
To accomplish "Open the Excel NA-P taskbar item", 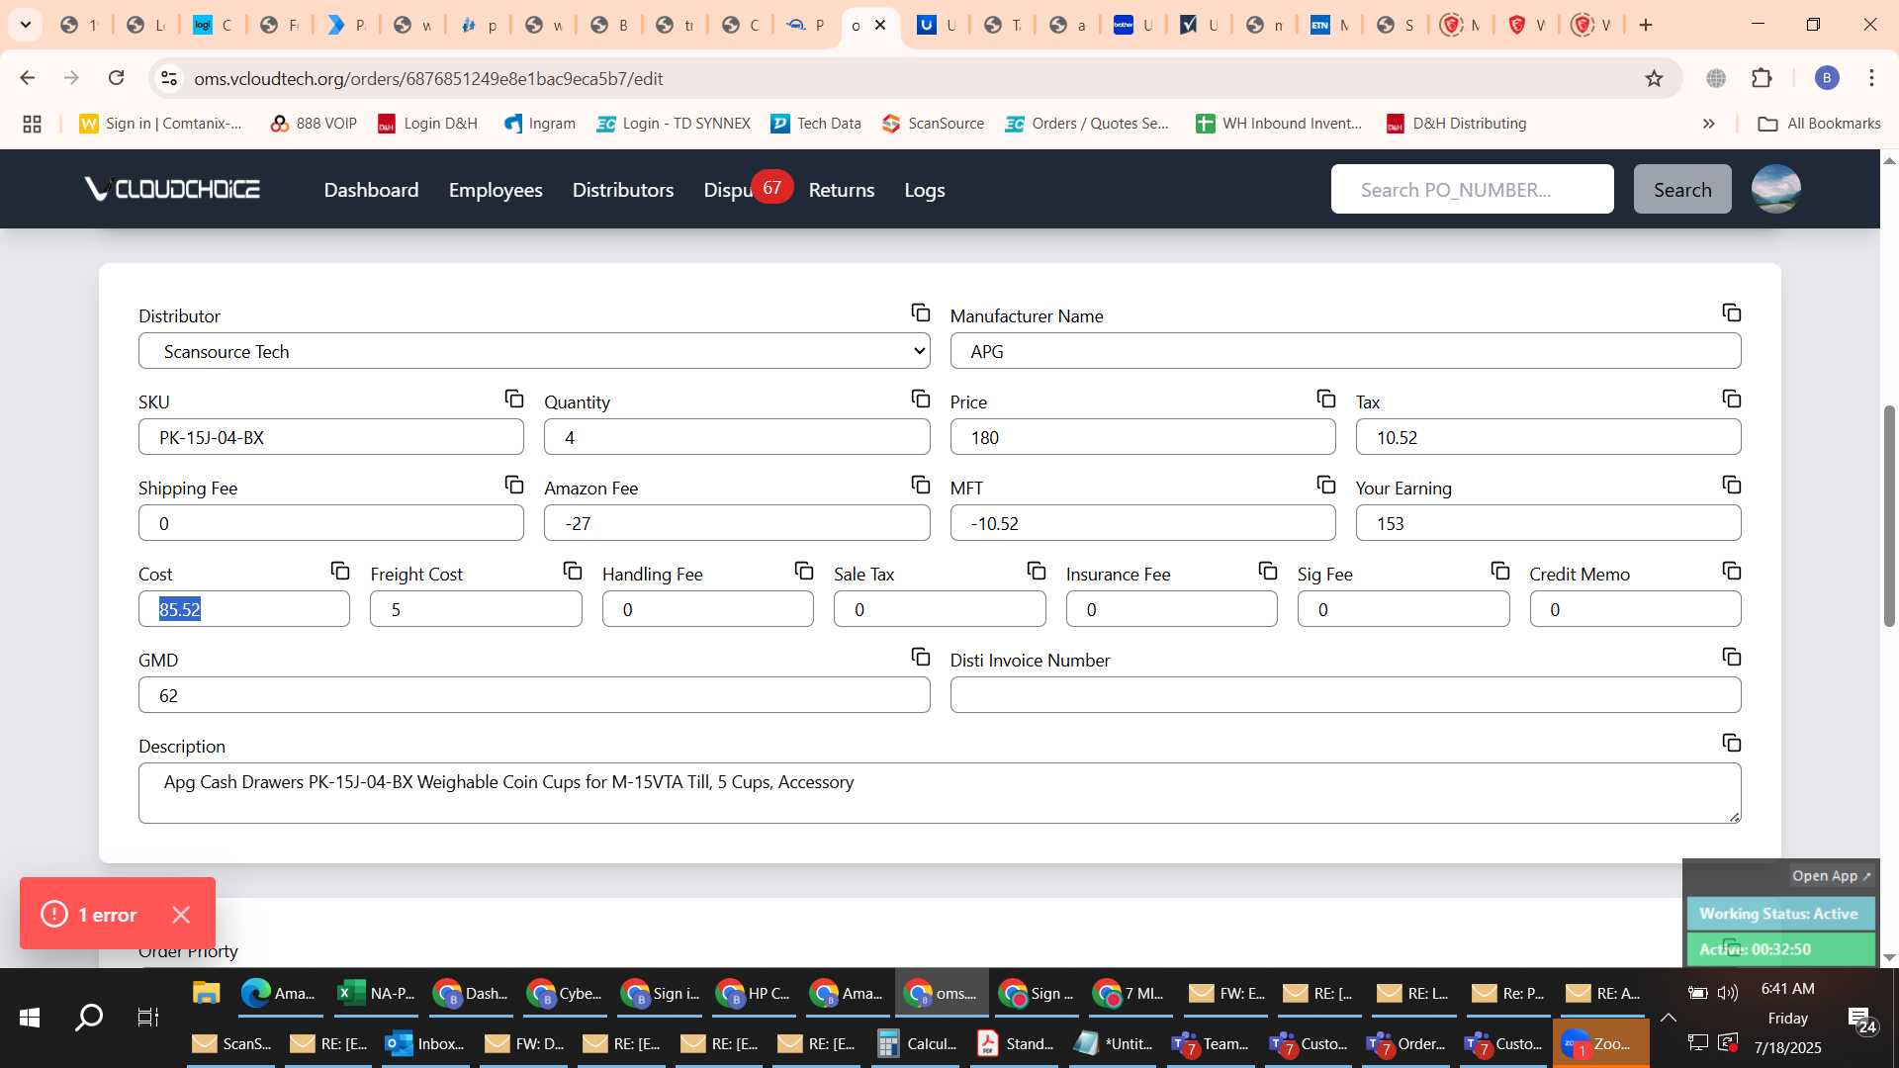I will pos(376,993).
